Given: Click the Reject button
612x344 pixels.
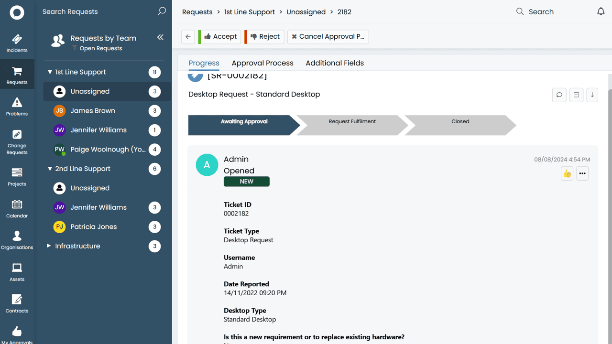Looking at the screenshot, I should pos(265,37).
